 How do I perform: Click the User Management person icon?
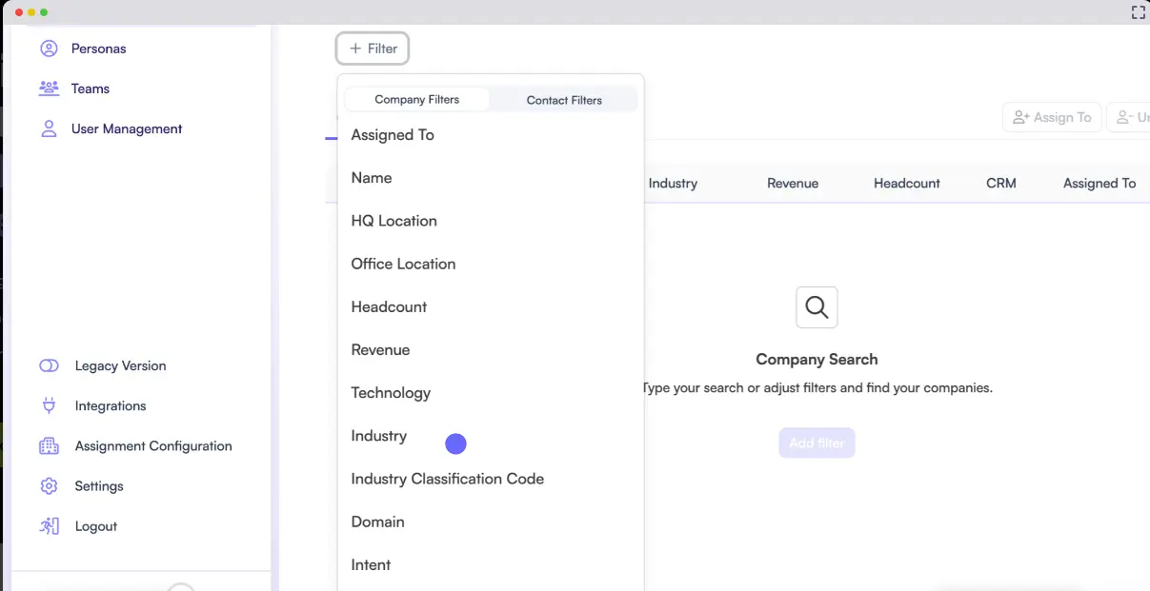(49, 128)
